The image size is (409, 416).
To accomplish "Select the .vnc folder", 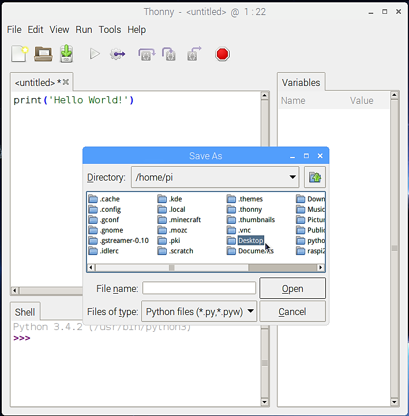I will [239, 230].
